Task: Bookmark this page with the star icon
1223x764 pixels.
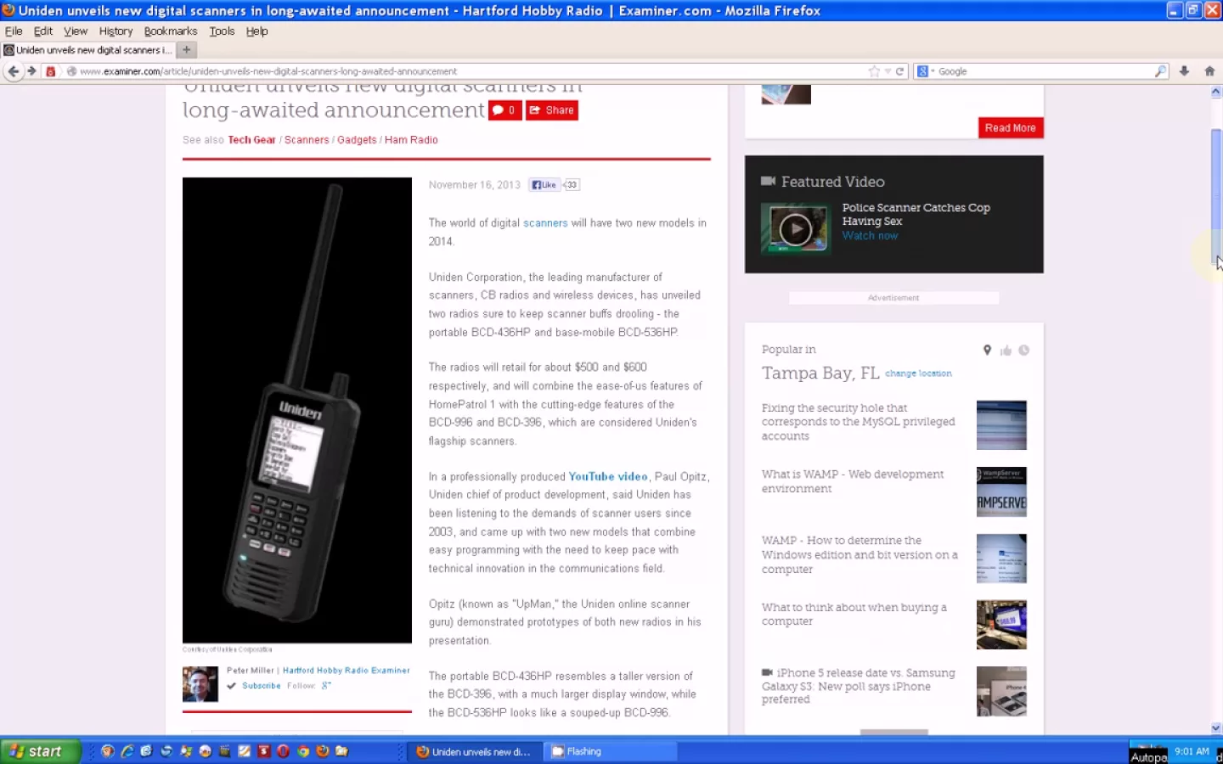Action: [x=874, y=71]
